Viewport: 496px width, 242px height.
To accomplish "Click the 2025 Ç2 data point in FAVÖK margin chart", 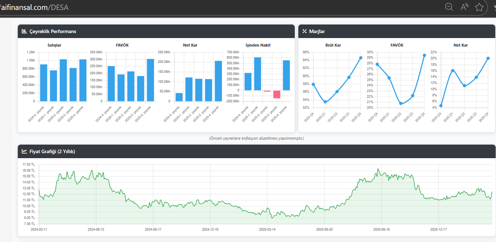I will [401, 103].
